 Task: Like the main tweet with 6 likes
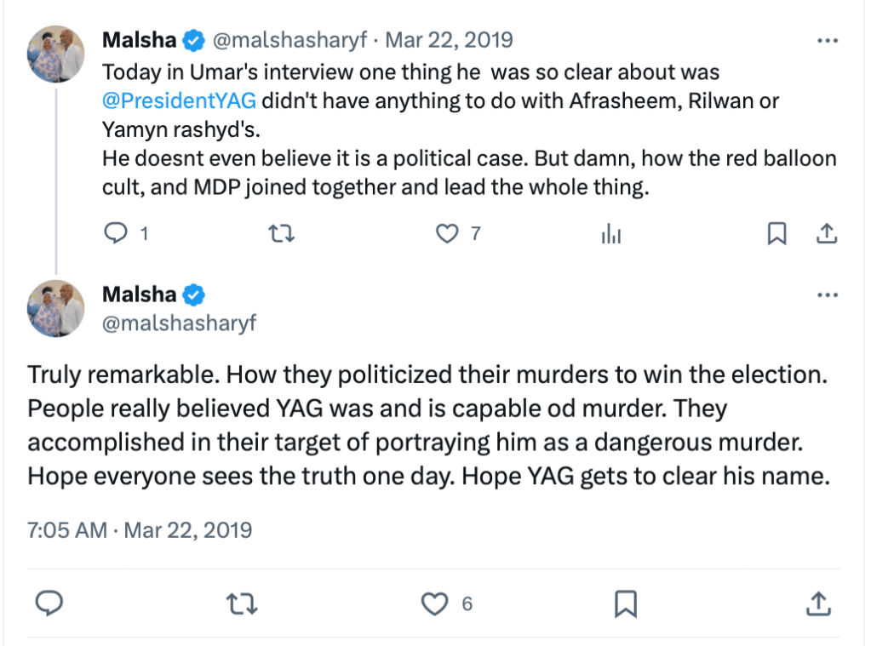pos(435,604)
